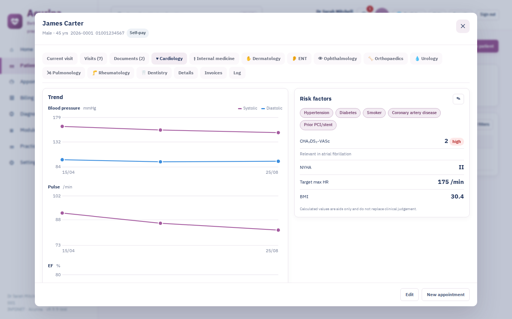The width and height of the screenshot is (512, 319).
Task: Click the Hypertension risk factor chip
Action: [316, 113]
